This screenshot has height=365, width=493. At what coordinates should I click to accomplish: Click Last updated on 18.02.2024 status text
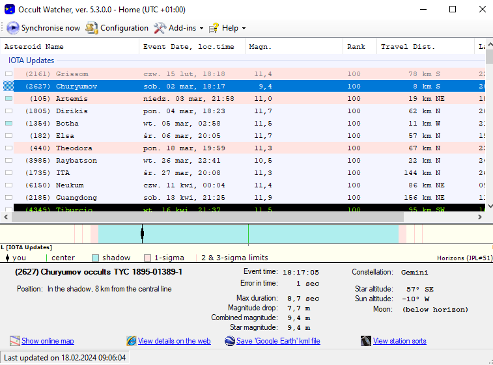(x=64, y=358)
